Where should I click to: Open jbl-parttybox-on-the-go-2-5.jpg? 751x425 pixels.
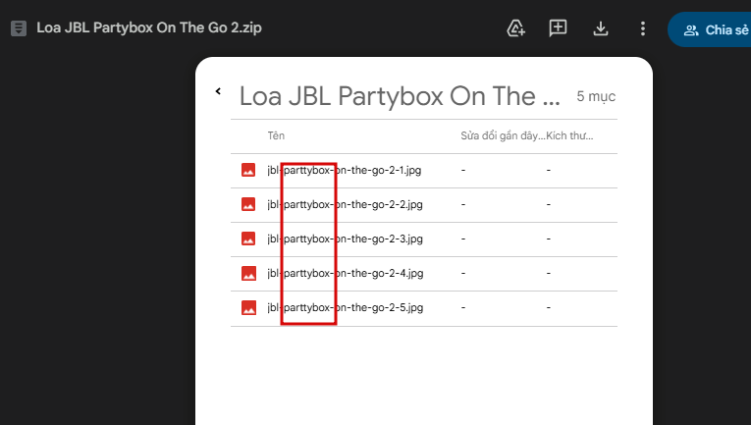pos(346,308)
